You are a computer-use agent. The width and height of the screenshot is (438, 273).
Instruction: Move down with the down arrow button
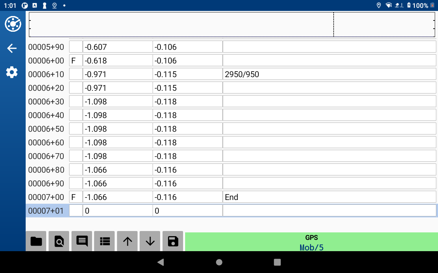tap(150, 241)
